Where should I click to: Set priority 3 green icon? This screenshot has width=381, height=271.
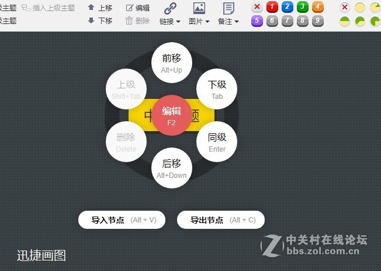(303, 7)
